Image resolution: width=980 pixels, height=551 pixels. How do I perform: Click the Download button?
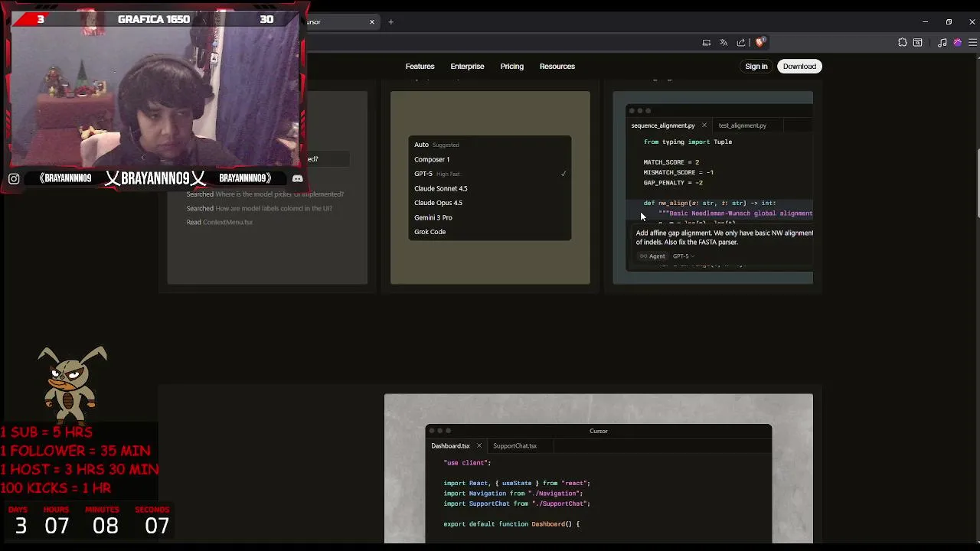(x=799, y=67)
